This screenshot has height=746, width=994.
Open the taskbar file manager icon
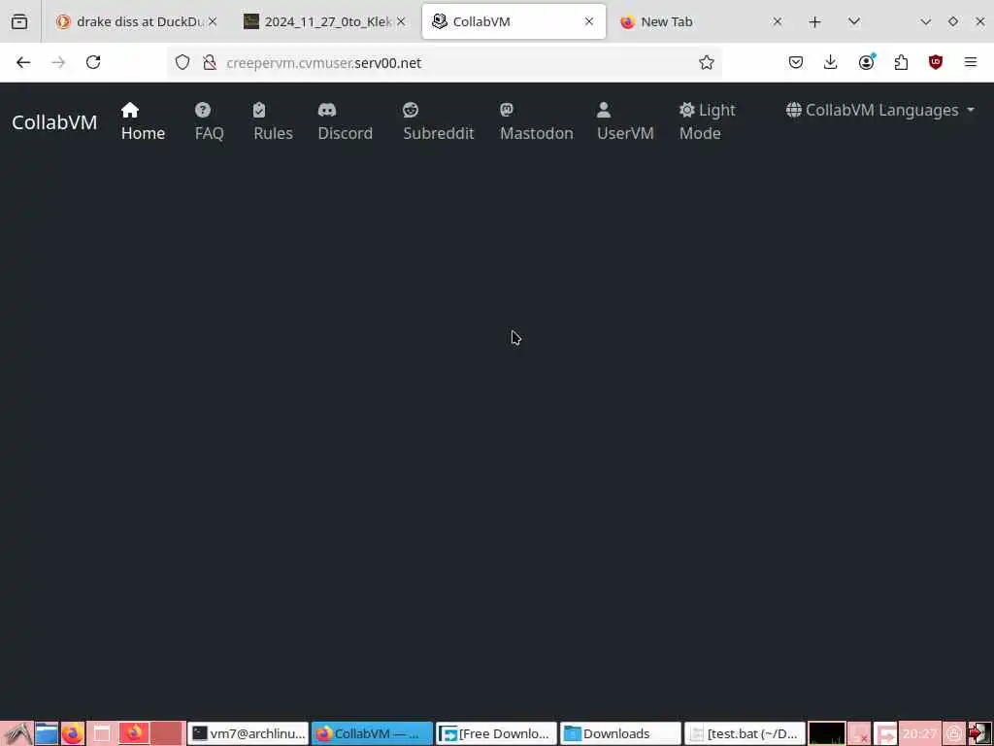click(x=47, y=734)
